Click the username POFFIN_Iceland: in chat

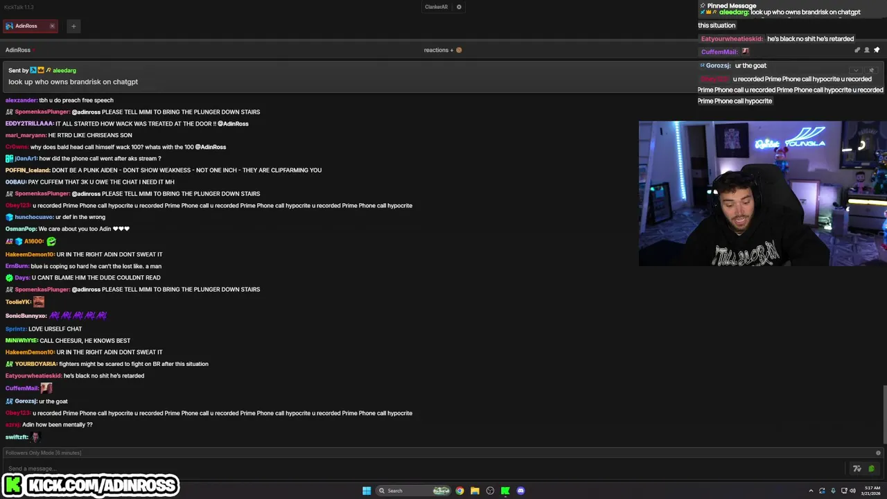28,170
